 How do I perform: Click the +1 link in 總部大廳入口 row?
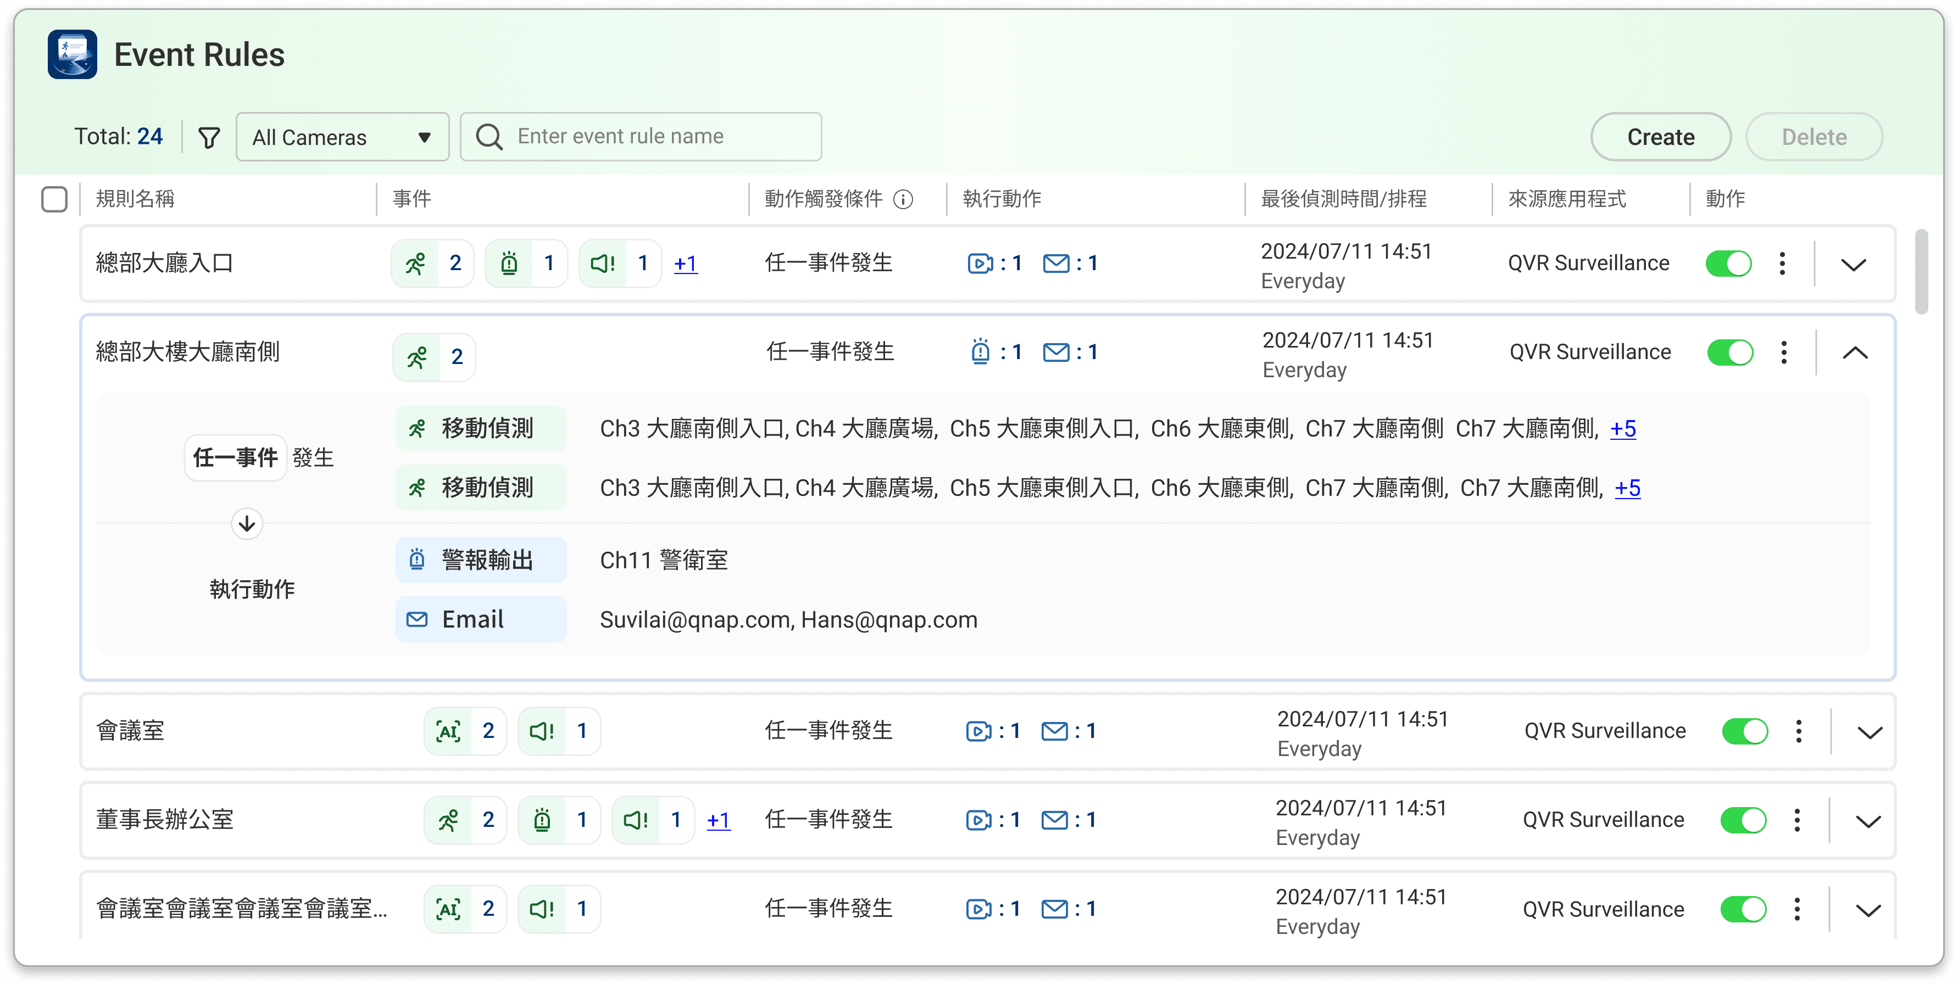pyautogui.click(x=686, y=264)
